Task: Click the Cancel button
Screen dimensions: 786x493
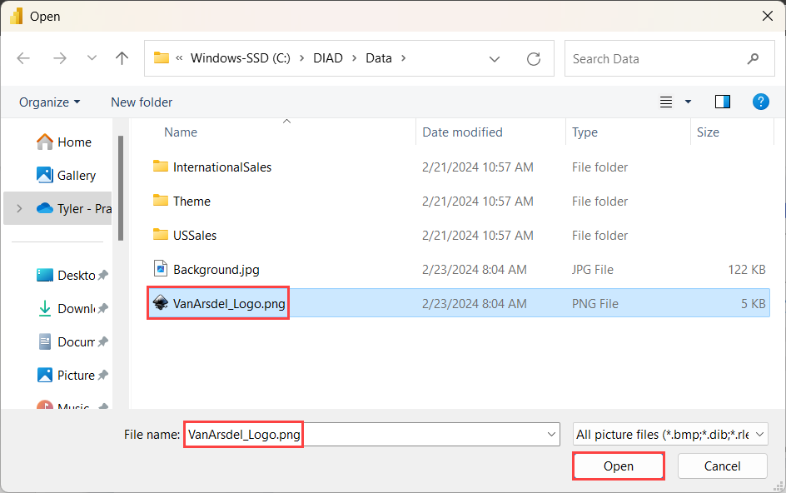Action: click(x=723, y=466)
